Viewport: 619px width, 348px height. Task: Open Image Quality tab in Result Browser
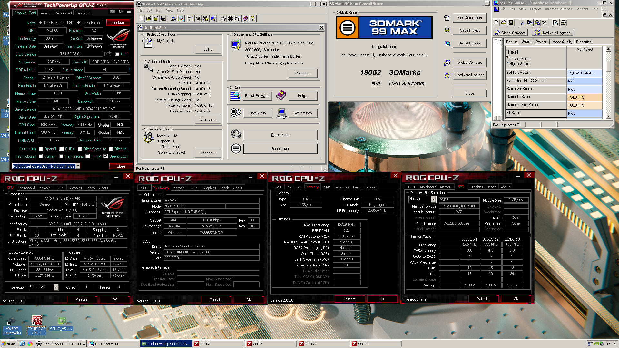coord(562,42)
